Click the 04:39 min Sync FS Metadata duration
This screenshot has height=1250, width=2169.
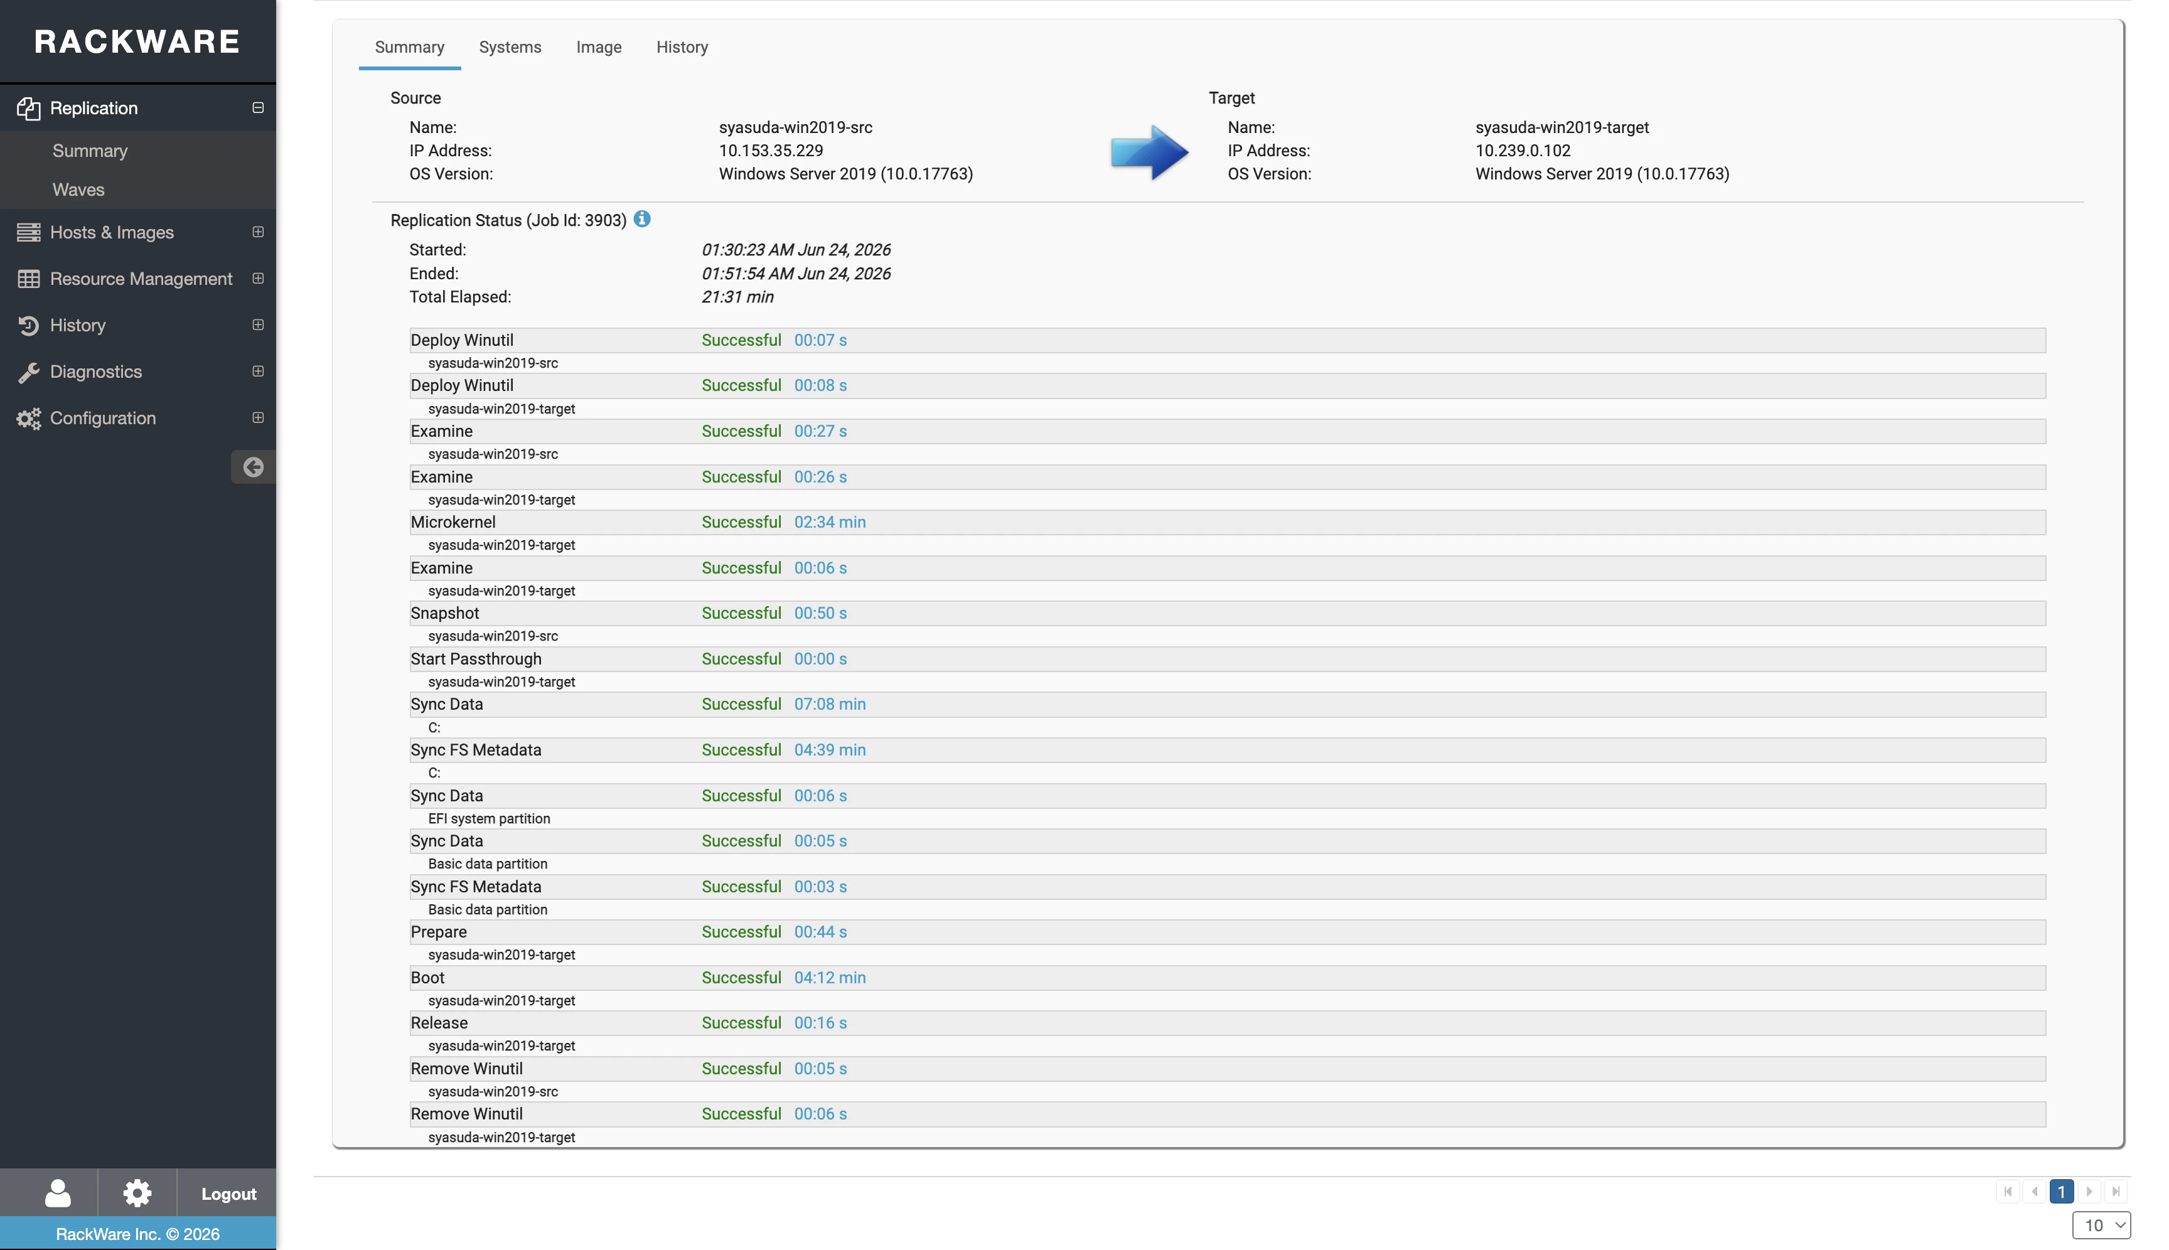(830, 749)
